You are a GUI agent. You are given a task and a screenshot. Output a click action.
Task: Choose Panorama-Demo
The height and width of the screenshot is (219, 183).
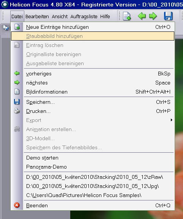[93, 167]
